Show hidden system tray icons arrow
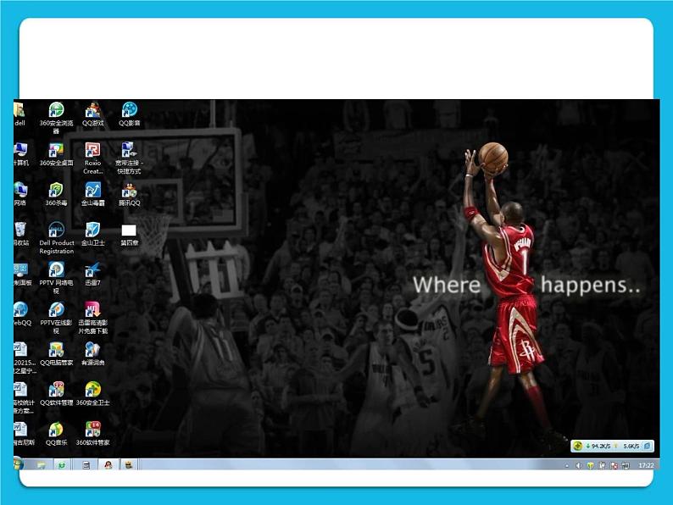 pyautogui.click(x=567, y=465)
